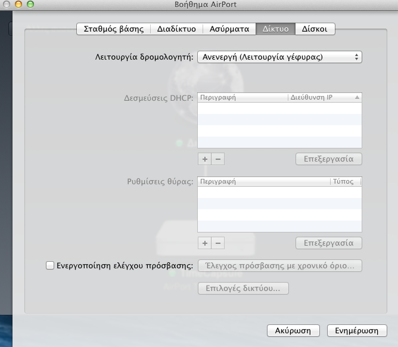This screenshot has height=347, width=398.
Task: Click Περιγραφή header in port settings table
Action: 264,181
